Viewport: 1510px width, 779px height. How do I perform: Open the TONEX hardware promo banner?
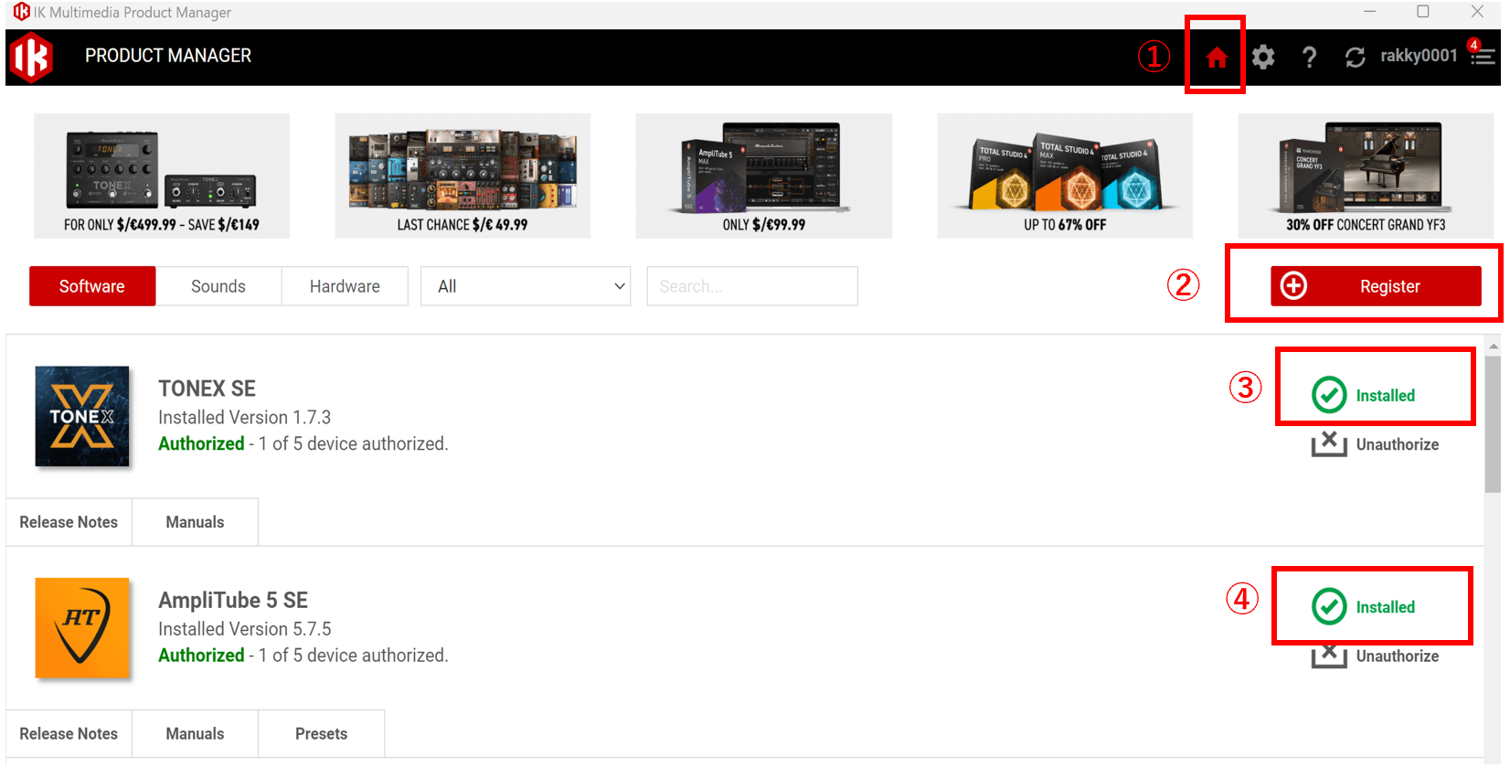162,176
